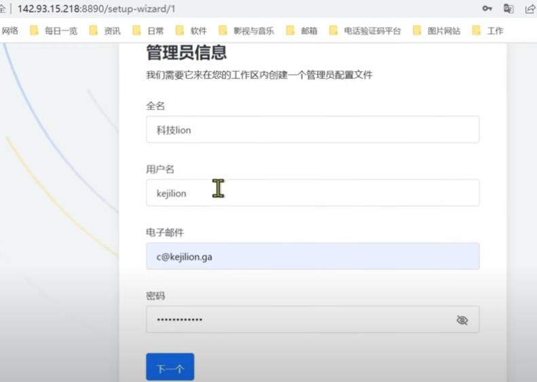Open the 电话验证码平台 bookmark folder
Image resolution: width=537 pixels, height=382 pixels.
point(365,31)
